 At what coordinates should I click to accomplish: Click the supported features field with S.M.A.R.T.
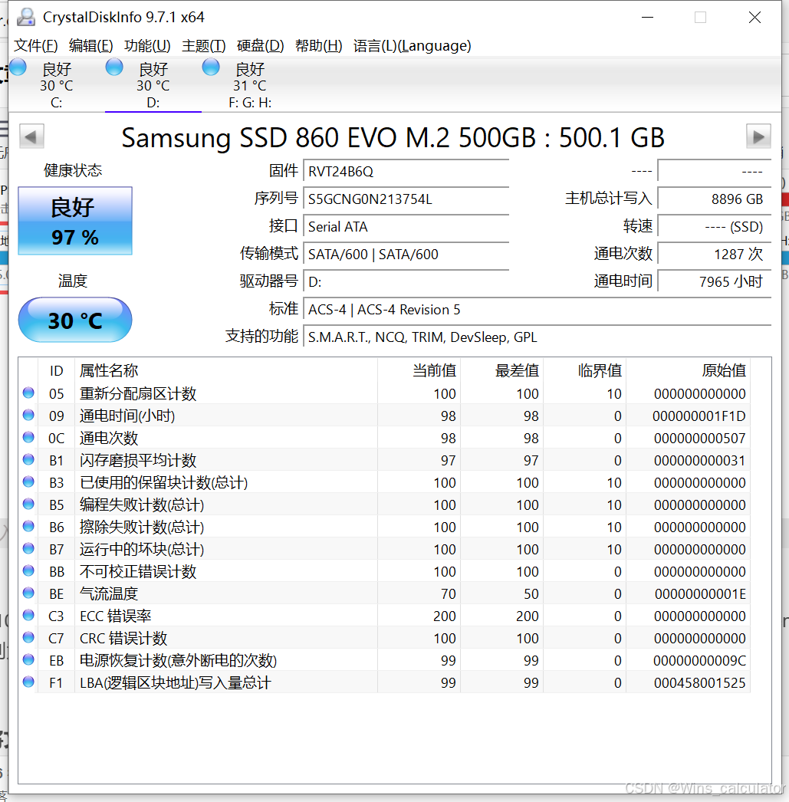click(537, 337)
